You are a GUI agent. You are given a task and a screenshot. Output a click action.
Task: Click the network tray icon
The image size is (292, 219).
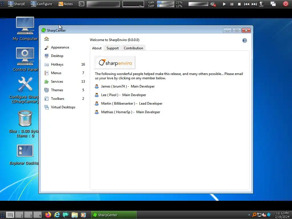click(x=259, y=215)
